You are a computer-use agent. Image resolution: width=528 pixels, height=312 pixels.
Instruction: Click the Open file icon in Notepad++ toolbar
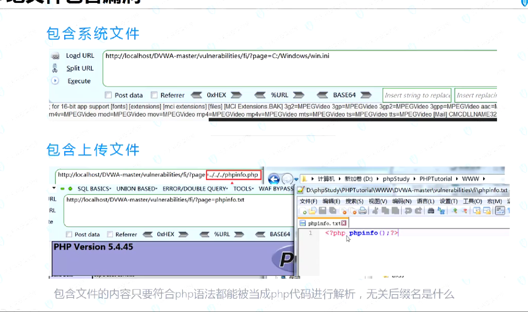[313, 210]
